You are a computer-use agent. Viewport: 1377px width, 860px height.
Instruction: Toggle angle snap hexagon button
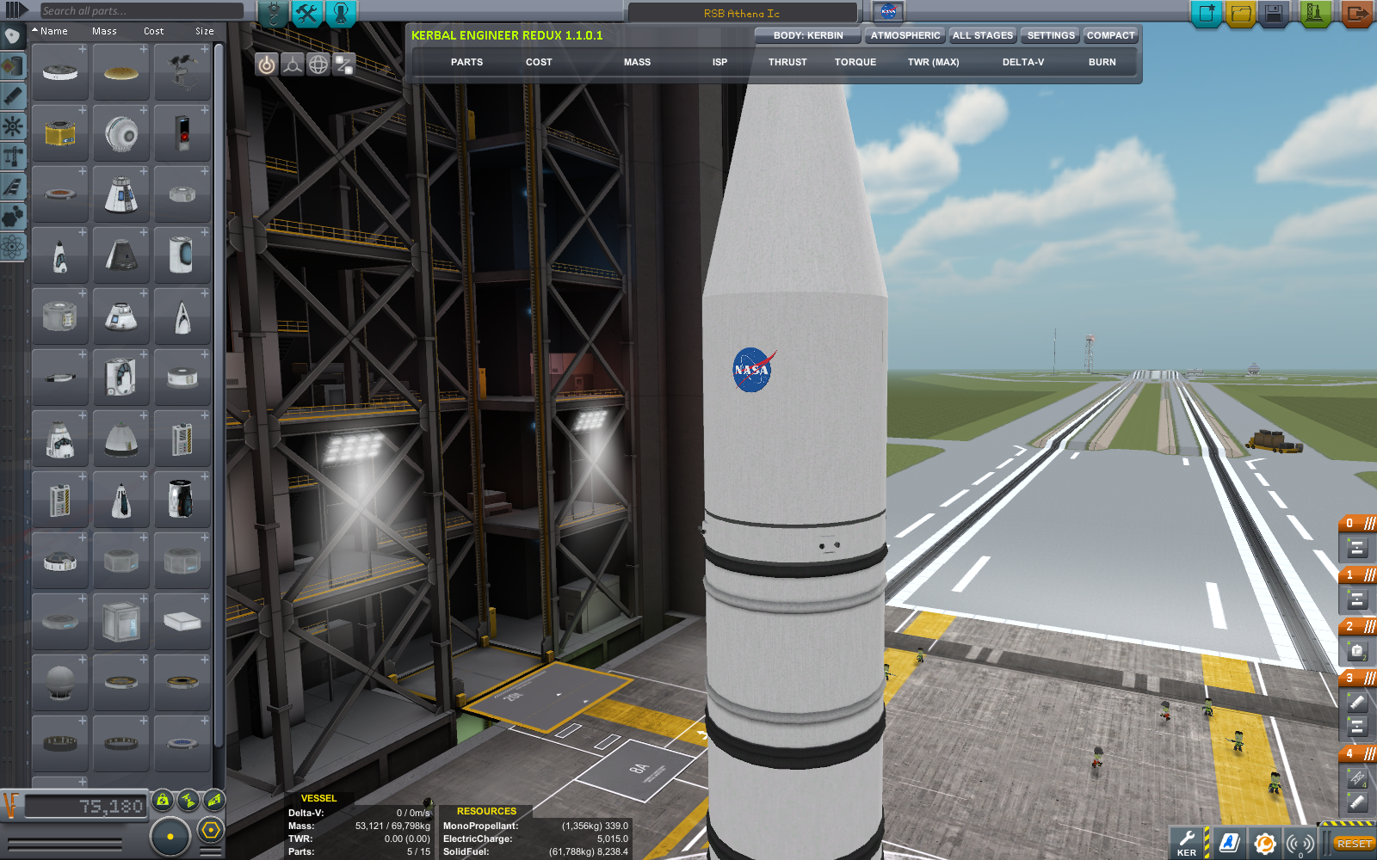coord(211,831)
